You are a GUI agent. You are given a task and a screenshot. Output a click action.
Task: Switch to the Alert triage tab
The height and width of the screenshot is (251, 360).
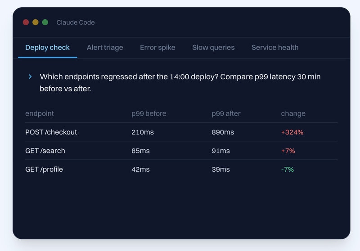pos(105,48)
